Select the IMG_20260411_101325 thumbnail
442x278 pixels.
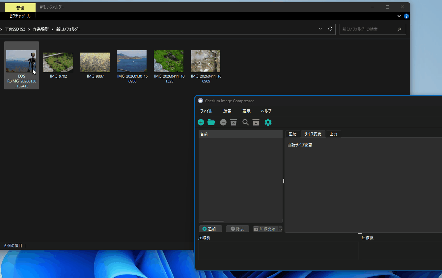[x=169, y=61]
